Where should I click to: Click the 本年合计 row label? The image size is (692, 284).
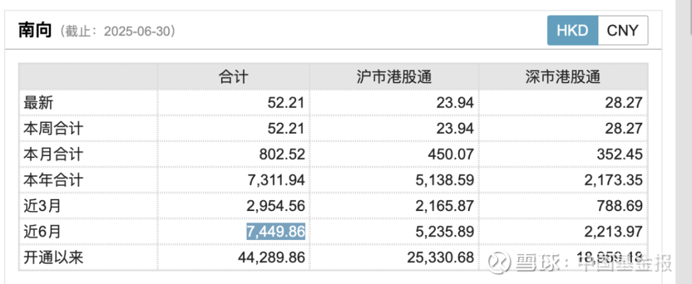click(53, 180)
